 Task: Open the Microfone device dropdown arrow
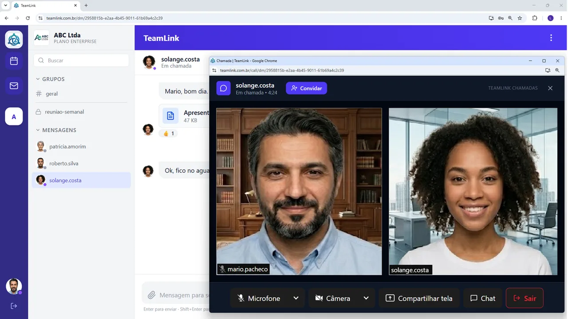coord(296,298)
